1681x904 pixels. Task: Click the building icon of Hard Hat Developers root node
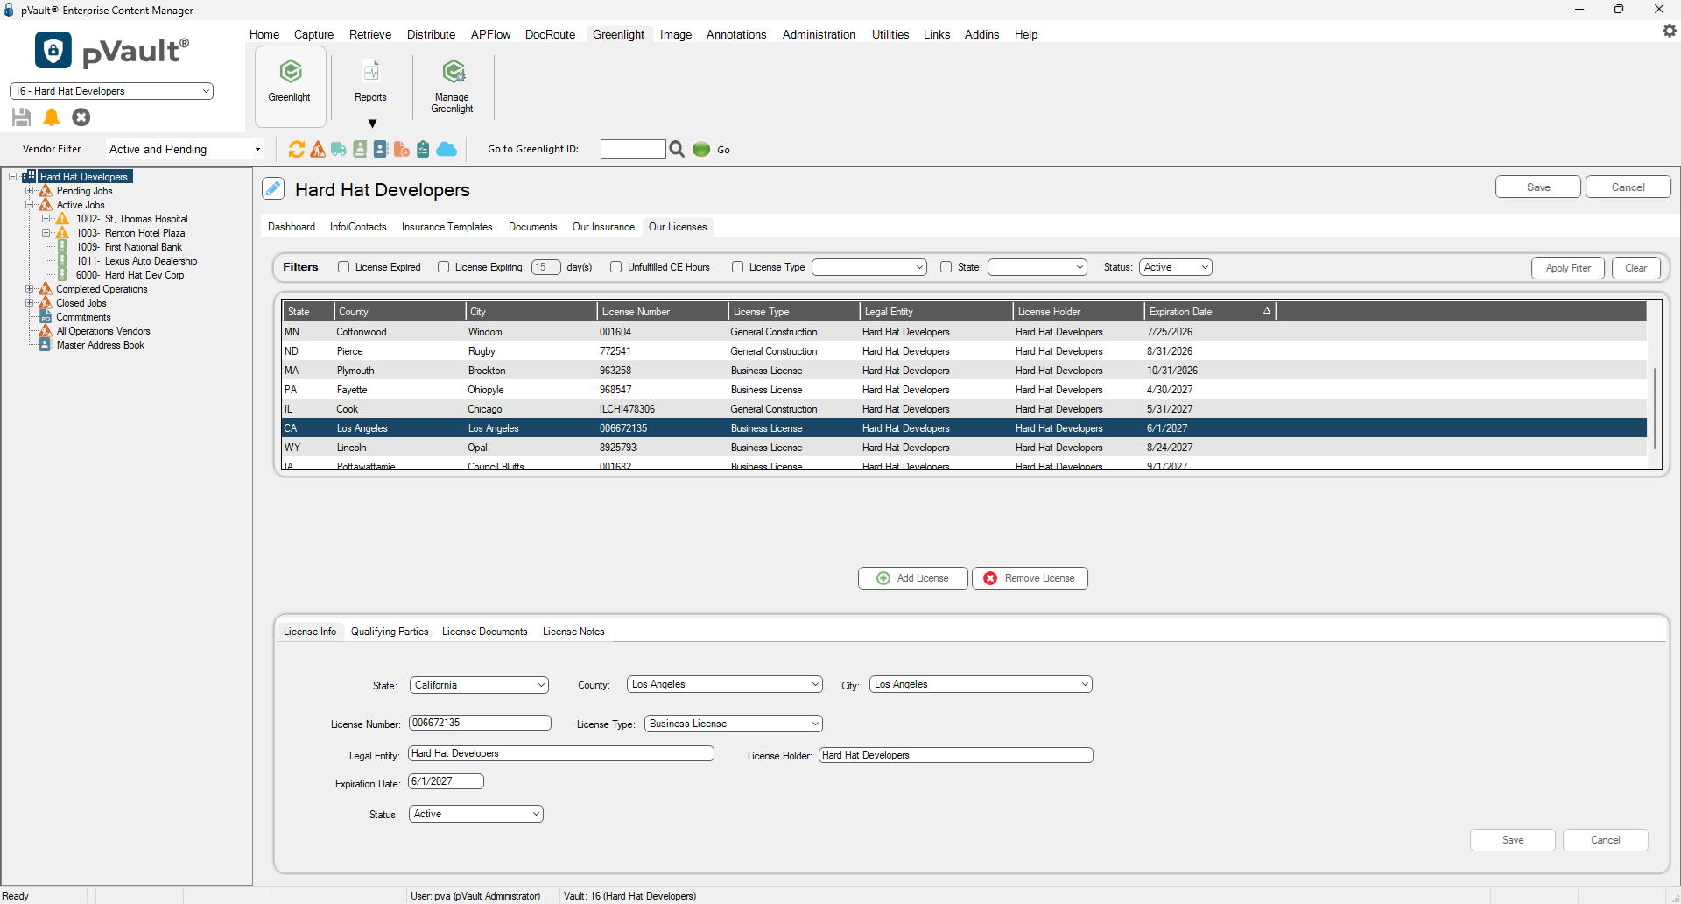tap(29, 176)
